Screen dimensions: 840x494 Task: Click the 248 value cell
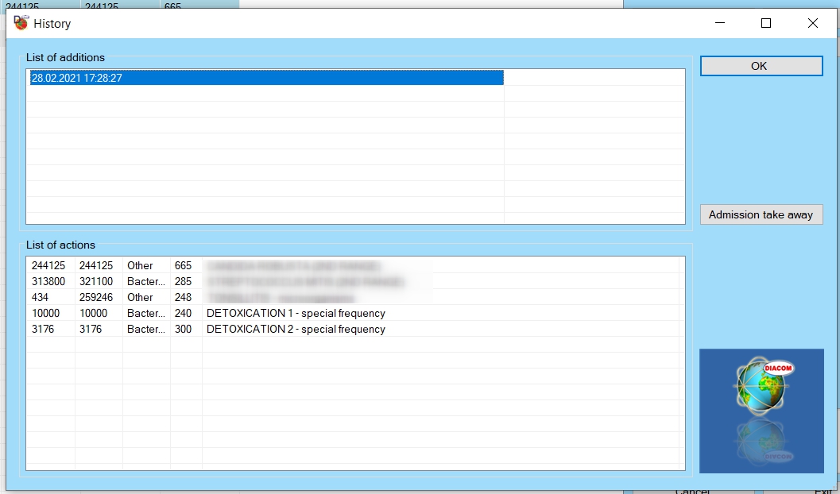point(184,298)
